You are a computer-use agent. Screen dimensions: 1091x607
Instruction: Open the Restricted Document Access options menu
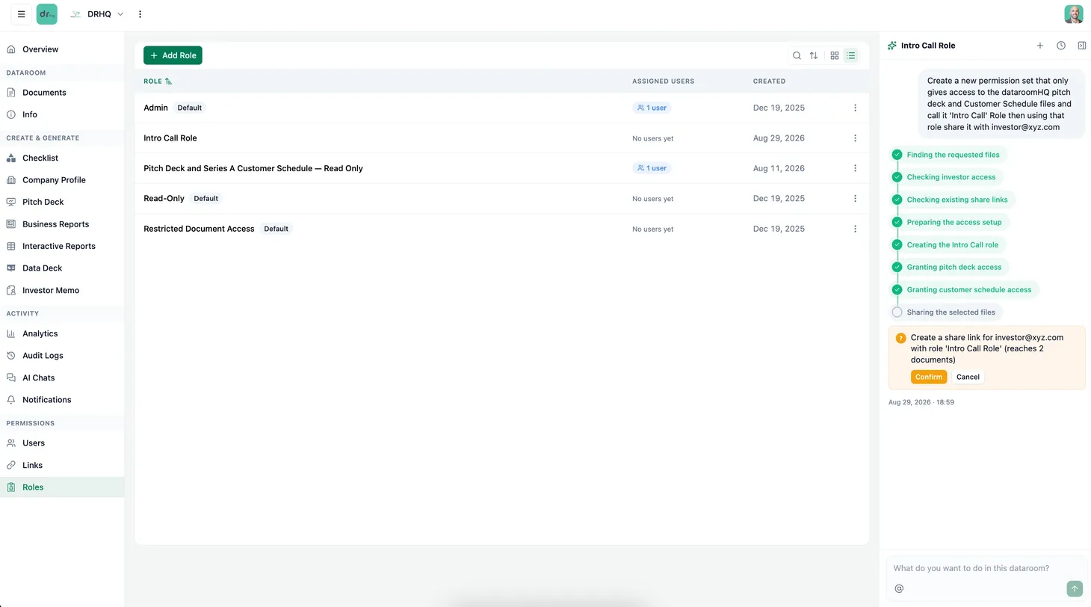point(855,229)
